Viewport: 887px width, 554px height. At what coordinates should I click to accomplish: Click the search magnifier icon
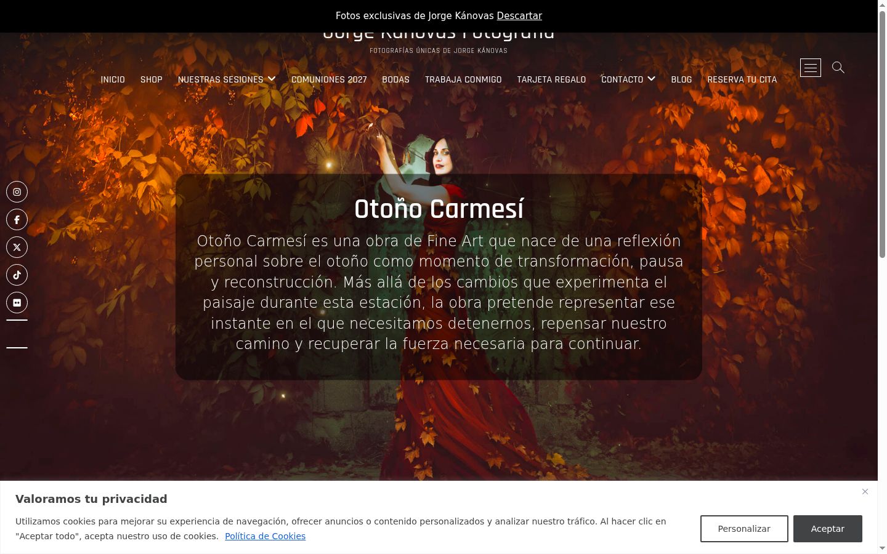coord(838,67)
